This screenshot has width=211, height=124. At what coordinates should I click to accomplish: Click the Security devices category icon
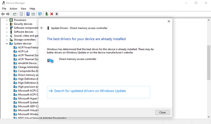coord(11,24)
